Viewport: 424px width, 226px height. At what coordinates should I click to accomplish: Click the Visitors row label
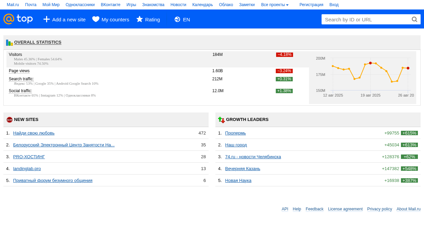click(x=15, y=55)
